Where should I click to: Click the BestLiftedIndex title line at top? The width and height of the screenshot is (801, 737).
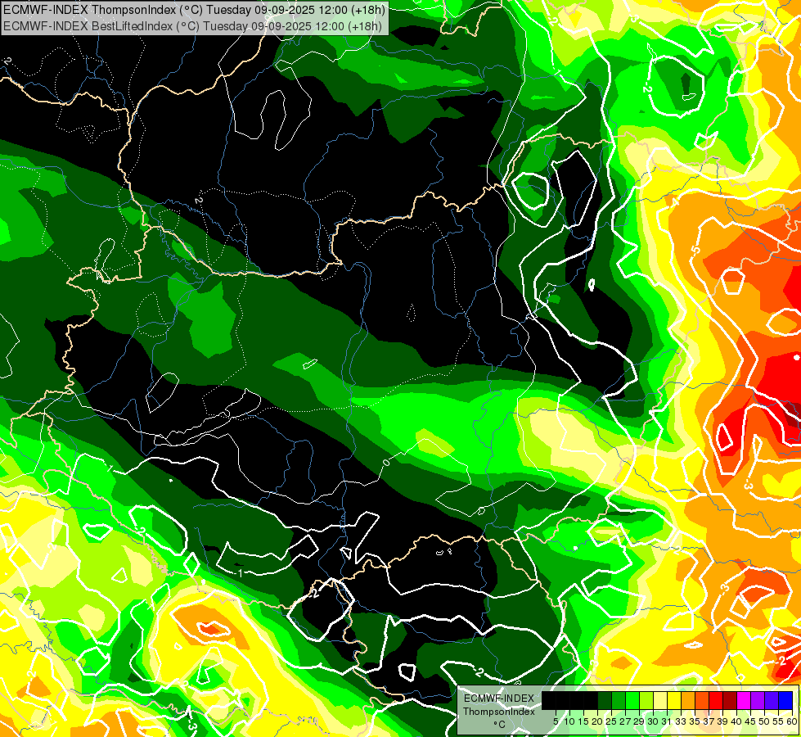click(192, 25)
